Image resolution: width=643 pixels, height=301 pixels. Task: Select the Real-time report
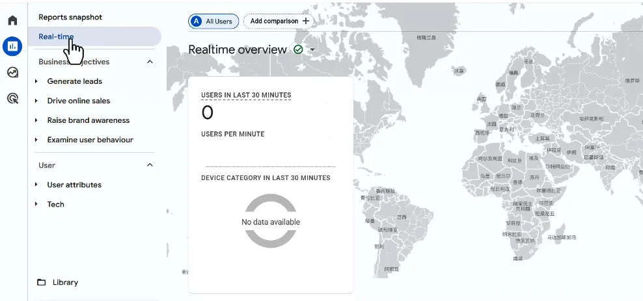[x=95, y=36]
